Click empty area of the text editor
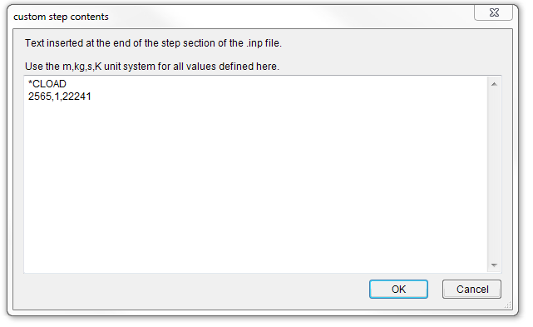This screenshot has width=533, height=327. pos(255,187)
